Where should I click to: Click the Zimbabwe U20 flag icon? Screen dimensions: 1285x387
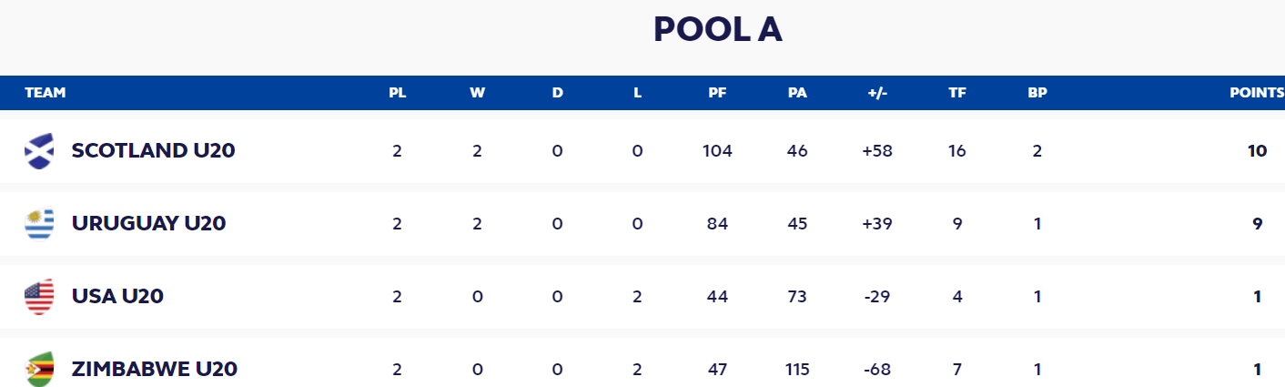pyautogui.click(x=39, y=369)
